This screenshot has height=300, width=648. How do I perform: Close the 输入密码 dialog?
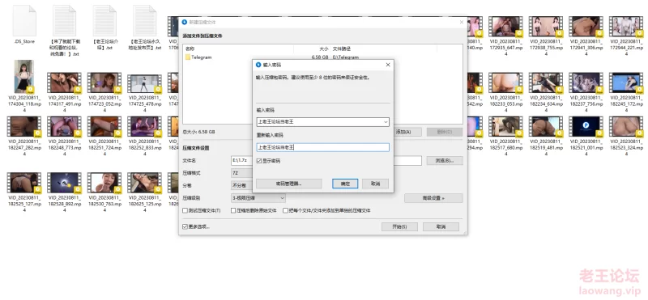pyautogui.click(x=388, y=65)
